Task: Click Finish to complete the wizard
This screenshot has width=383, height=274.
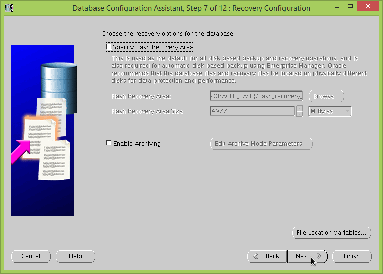Action: point(352,256)
